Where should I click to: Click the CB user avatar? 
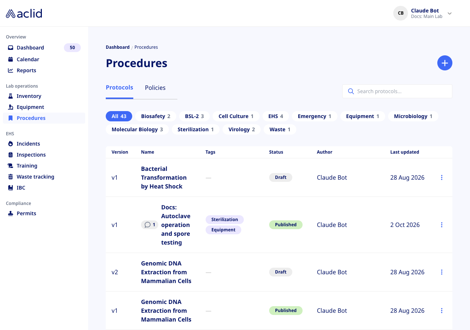pos(401,13)
